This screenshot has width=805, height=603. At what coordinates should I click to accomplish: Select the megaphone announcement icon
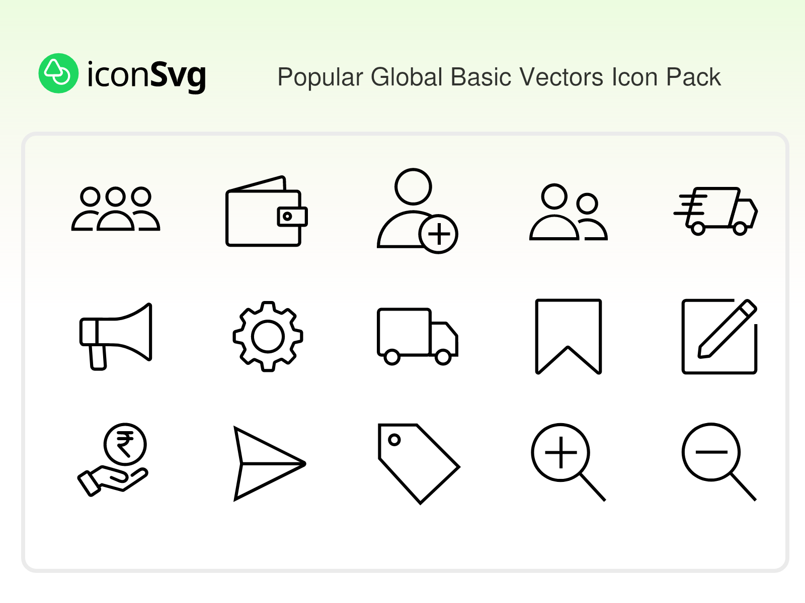(x=116, y=337)
